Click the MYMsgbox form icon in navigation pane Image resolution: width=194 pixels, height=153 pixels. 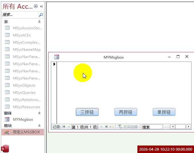tap(7, 119)
